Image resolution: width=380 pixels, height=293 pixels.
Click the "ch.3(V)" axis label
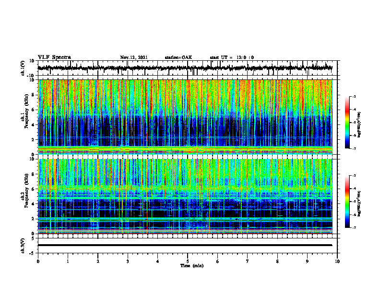tap(23, 246)
